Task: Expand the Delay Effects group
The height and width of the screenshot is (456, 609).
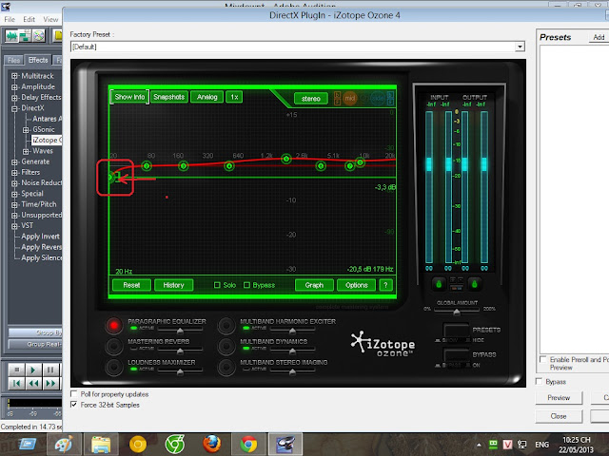Action: click(x=14, y=97)
